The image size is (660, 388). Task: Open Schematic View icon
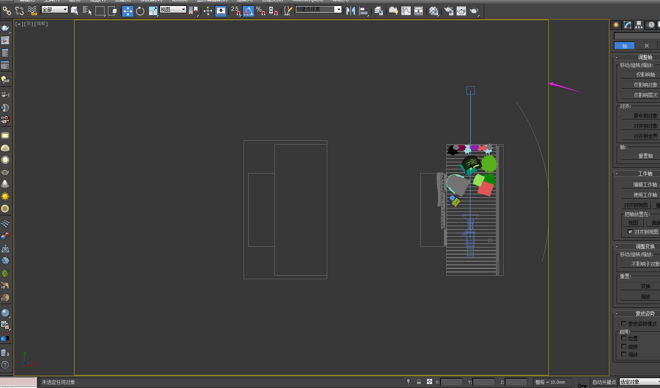[419, 11]
